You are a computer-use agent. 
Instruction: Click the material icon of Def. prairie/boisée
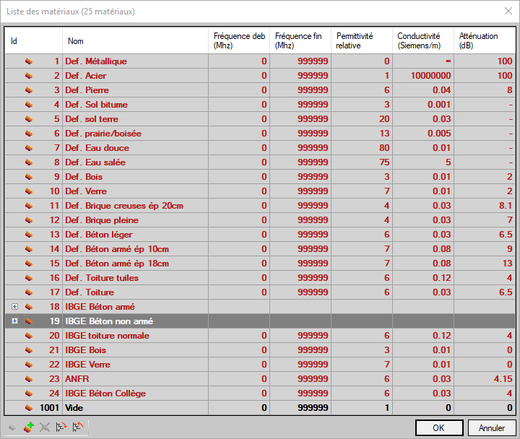(29, 134)
